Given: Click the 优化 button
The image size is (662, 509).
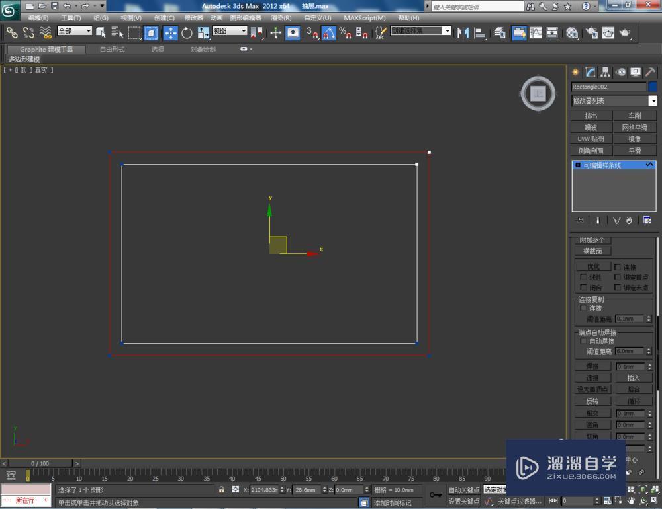Looking at the screenshot, I should point(592,266).
